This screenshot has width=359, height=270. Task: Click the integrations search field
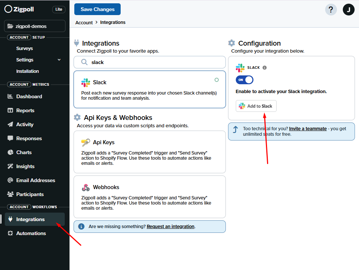[154, 62]
